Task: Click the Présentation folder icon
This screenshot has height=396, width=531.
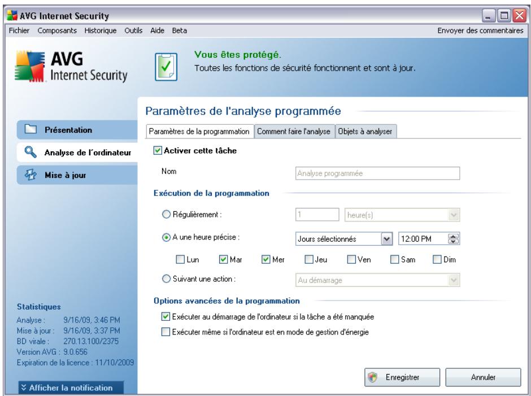Action: click(x=31, y=129)
